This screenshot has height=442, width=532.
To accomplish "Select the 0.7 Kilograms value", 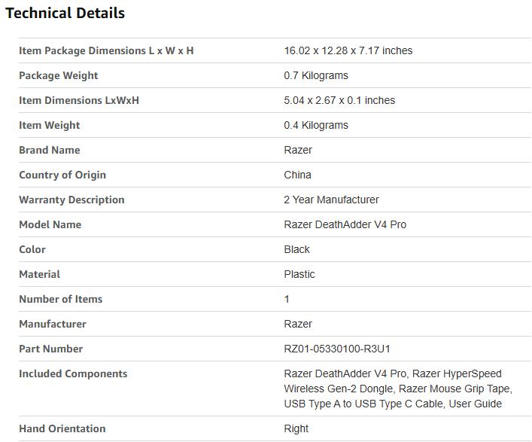I will 316,75.
